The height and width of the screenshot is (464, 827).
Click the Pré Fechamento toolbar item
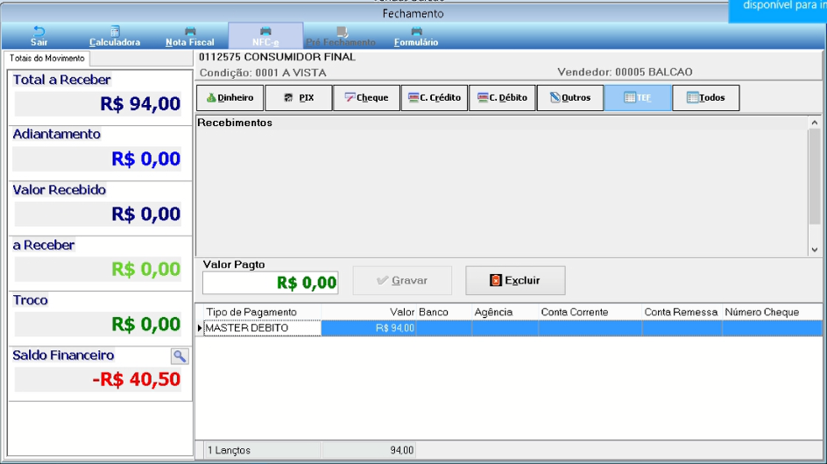[x=341, y=37]
